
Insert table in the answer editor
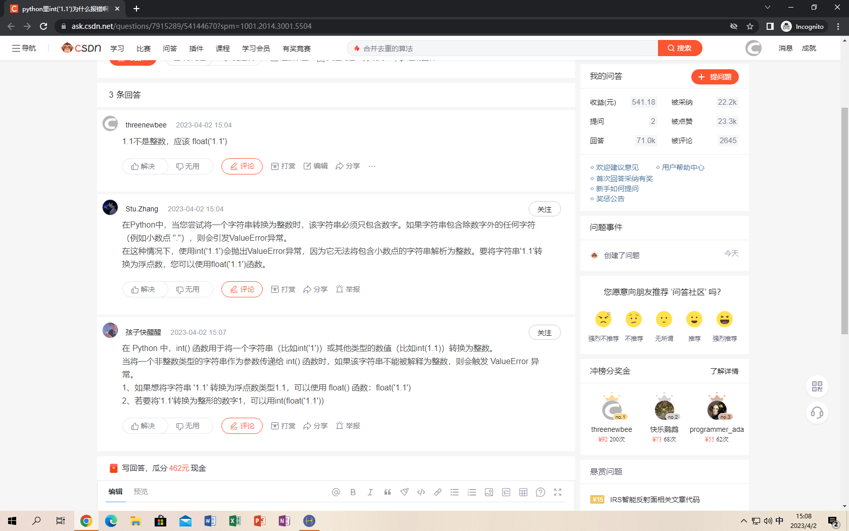click(523, 492)
